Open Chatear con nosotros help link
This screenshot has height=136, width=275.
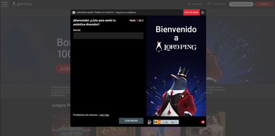(104, 12)
